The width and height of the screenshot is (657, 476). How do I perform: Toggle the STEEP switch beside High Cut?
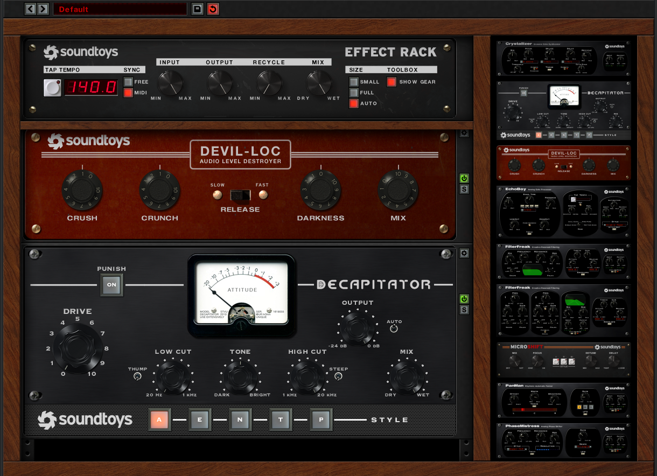tap(337, 377)
